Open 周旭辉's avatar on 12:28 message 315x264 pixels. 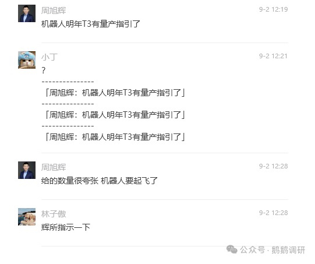tap(27, 170)
